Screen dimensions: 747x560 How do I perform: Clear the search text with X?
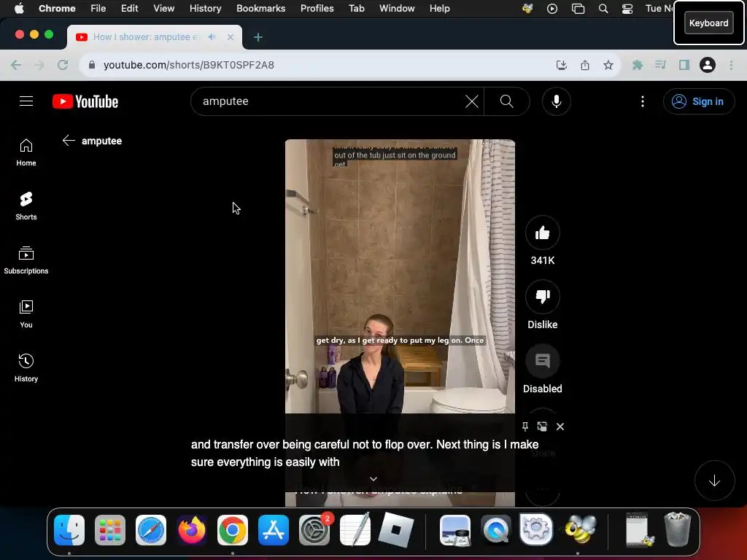[472, 101]
